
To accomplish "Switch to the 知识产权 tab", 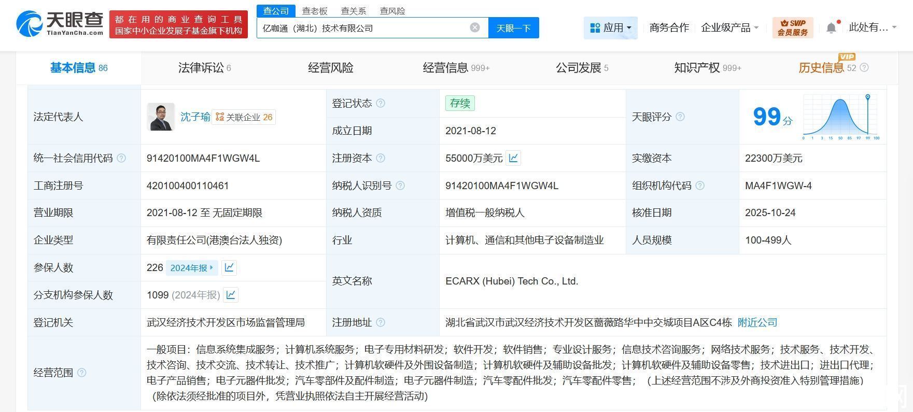I will pos(707,67).
